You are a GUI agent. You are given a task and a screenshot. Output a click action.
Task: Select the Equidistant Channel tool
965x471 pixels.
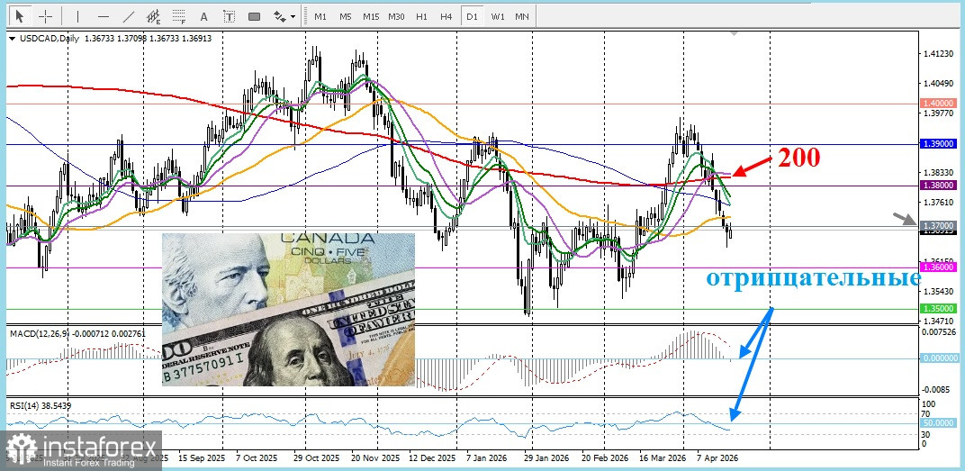[x=154, y=16]
